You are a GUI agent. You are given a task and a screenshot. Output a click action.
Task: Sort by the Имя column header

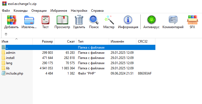point(16,41)
